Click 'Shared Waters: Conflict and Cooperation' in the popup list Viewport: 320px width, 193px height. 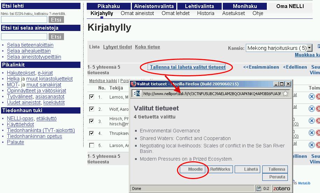tap(185, 138)
